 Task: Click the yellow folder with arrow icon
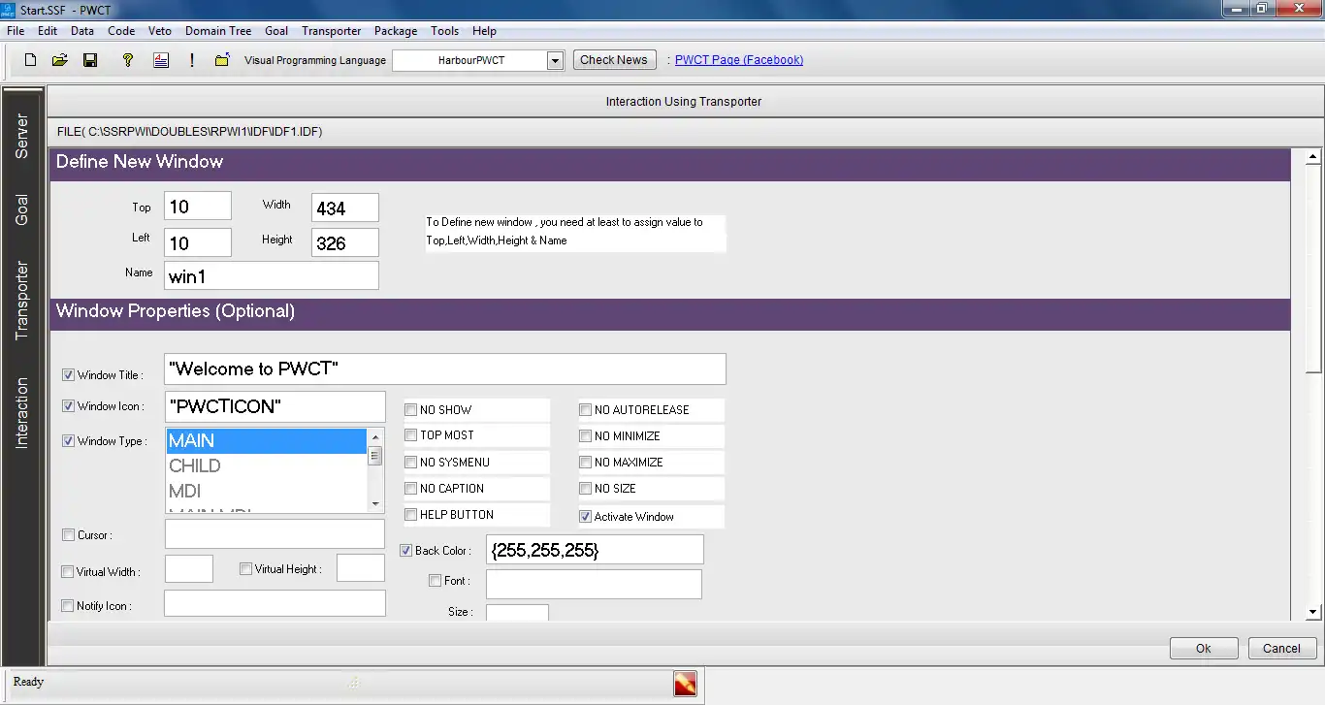click(x=222, y=60)
